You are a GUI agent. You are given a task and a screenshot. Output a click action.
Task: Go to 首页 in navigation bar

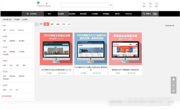[49, 14]
